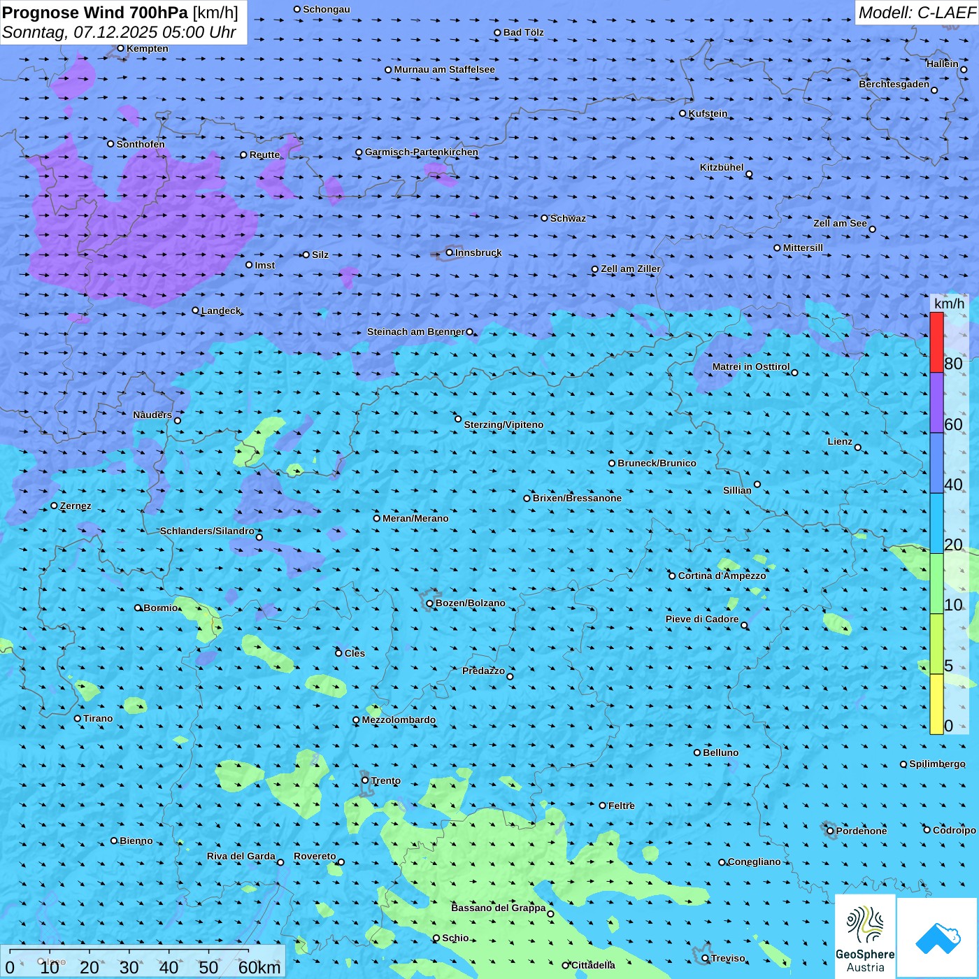The width and height of the screenshot is (979, 979).
Task: Click the Bormio location dot
Action: [138, 608]
